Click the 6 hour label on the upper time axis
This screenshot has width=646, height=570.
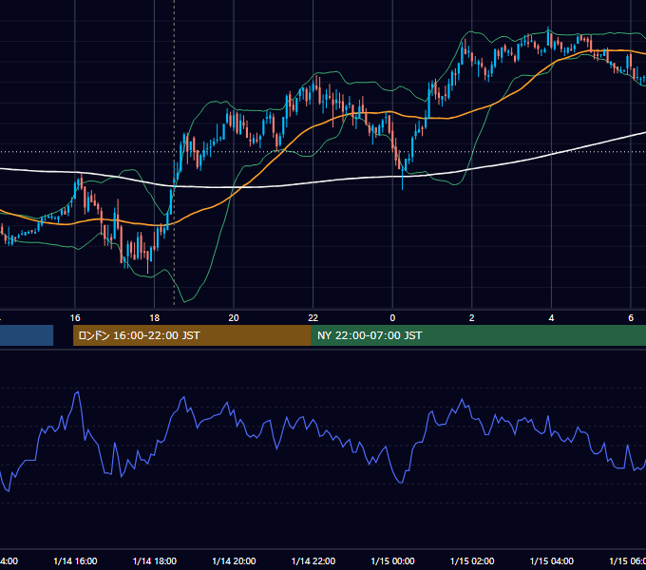coord(631,318)
